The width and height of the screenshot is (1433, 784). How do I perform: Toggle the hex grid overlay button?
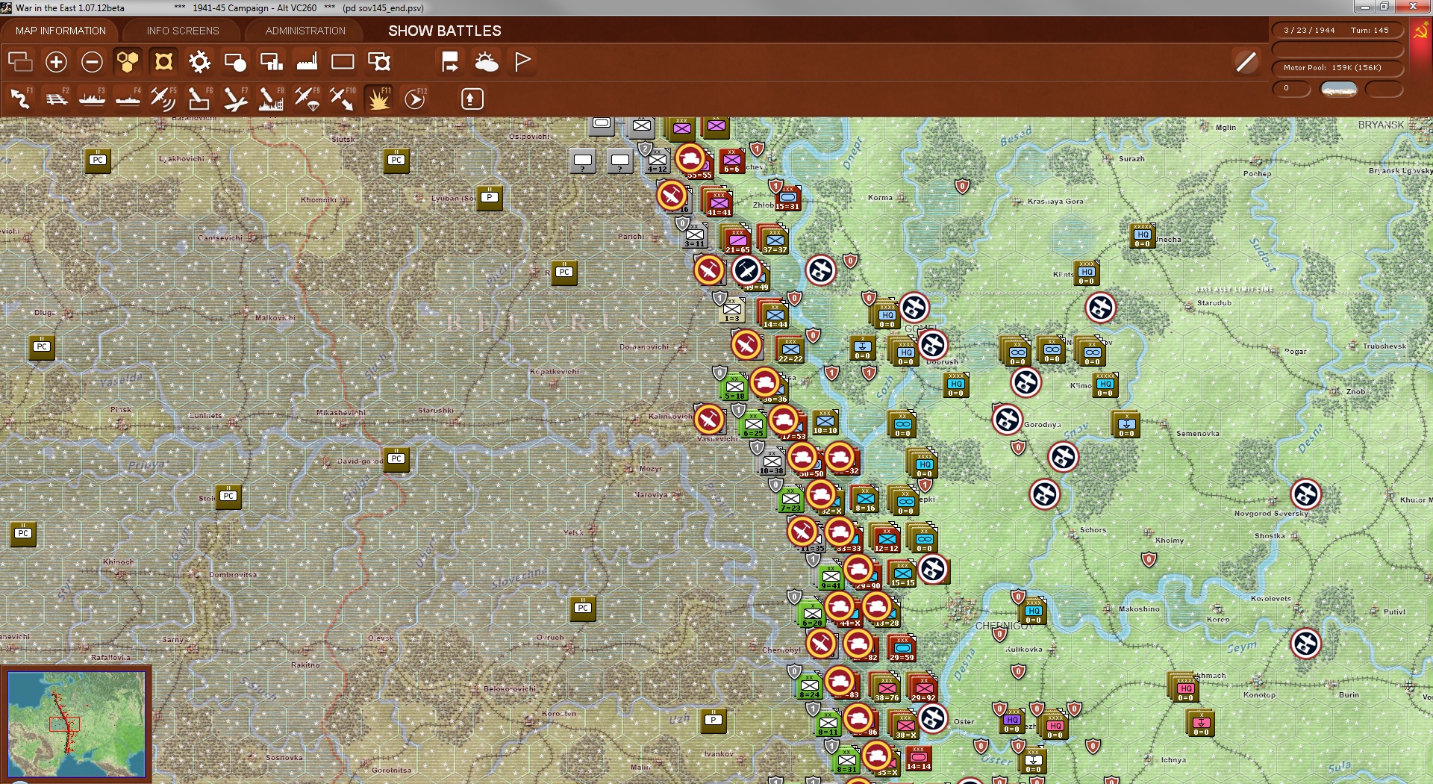[x=128, y=61]
